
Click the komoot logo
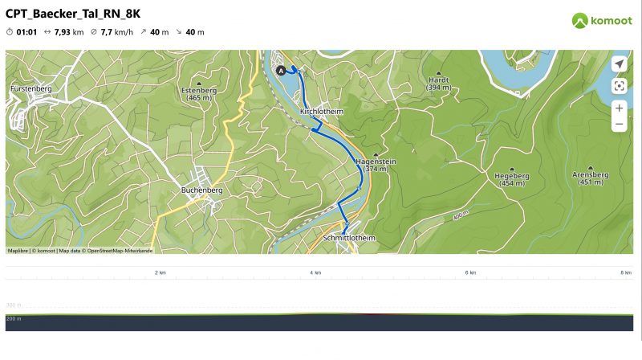[602, 21]
